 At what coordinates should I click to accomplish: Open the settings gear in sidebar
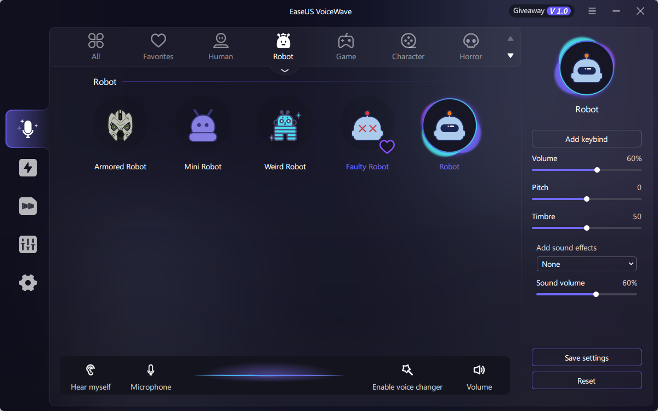(x=28, y=283)
